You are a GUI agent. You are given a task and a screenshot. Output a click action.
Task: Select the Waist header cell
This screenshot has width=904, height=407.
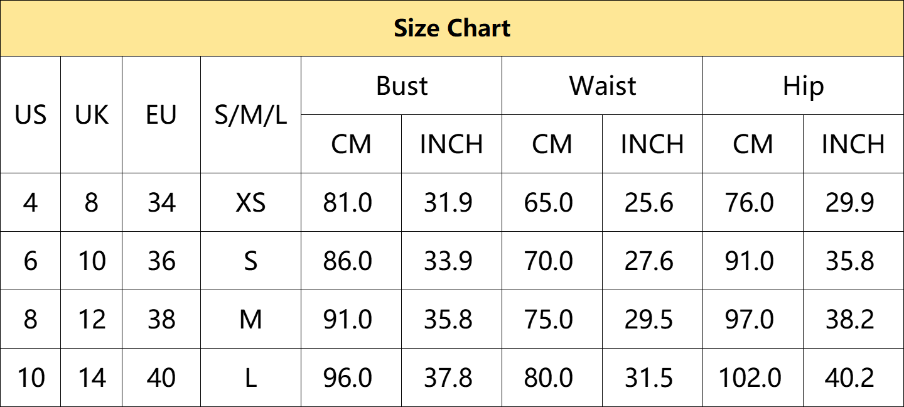click(603, 86)
